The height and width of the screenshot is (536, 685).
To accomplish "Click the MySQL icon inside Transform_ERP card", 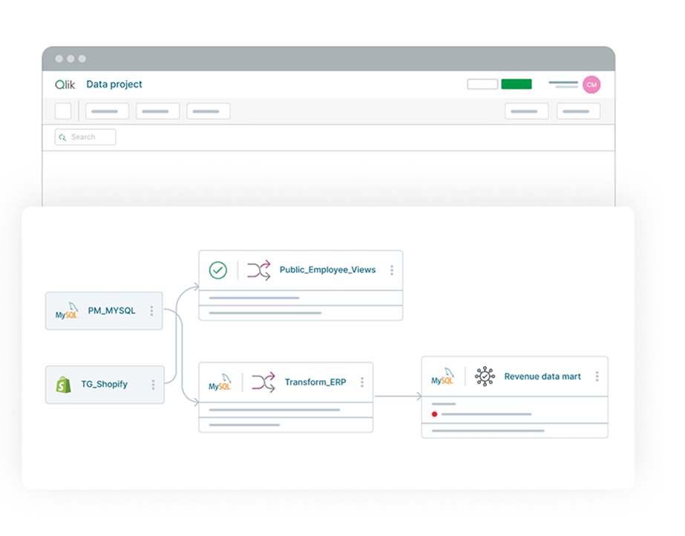I will point(220,382).
